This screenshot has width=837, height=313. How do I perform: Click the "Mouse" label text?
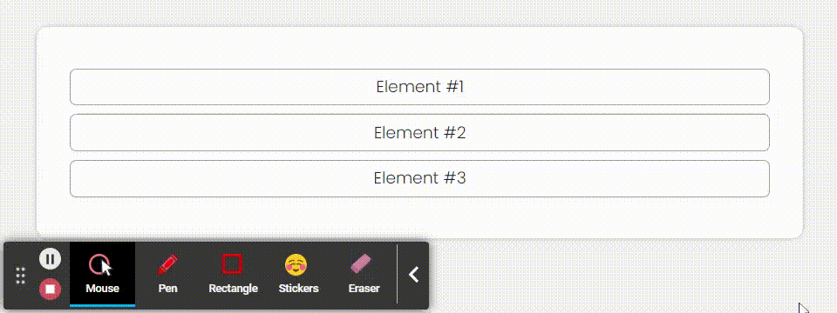coord(103,289)
